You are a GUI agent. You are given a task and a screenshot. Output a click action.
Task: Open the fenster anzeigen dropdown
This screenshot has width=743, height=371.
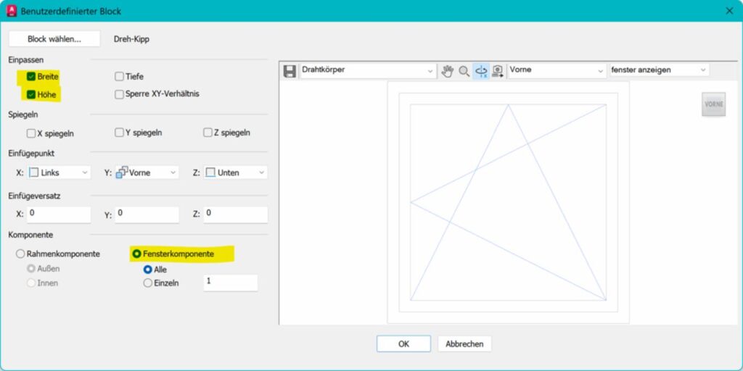[659, 70]
